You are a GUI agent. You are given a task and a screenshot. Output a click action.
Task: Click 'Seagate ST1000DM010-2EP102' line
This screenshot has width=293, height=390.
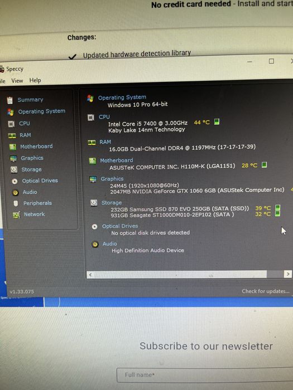[x=172, y=214]
